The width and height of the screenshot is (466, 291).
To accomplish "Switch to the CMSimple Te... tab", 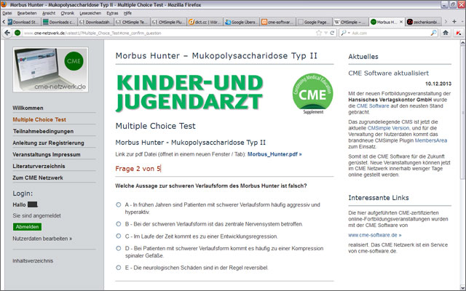I will click(x=132, y=22).
